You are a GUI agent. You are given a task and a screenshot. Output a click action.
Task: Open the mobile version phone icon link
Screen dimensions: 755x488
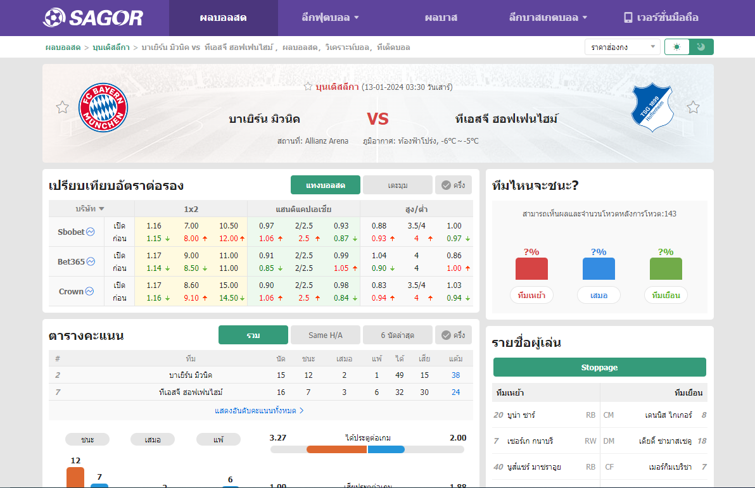[661, 18]
